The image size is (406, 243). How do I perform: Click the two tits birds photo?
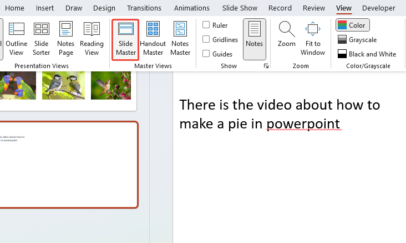tap(63, 86)
